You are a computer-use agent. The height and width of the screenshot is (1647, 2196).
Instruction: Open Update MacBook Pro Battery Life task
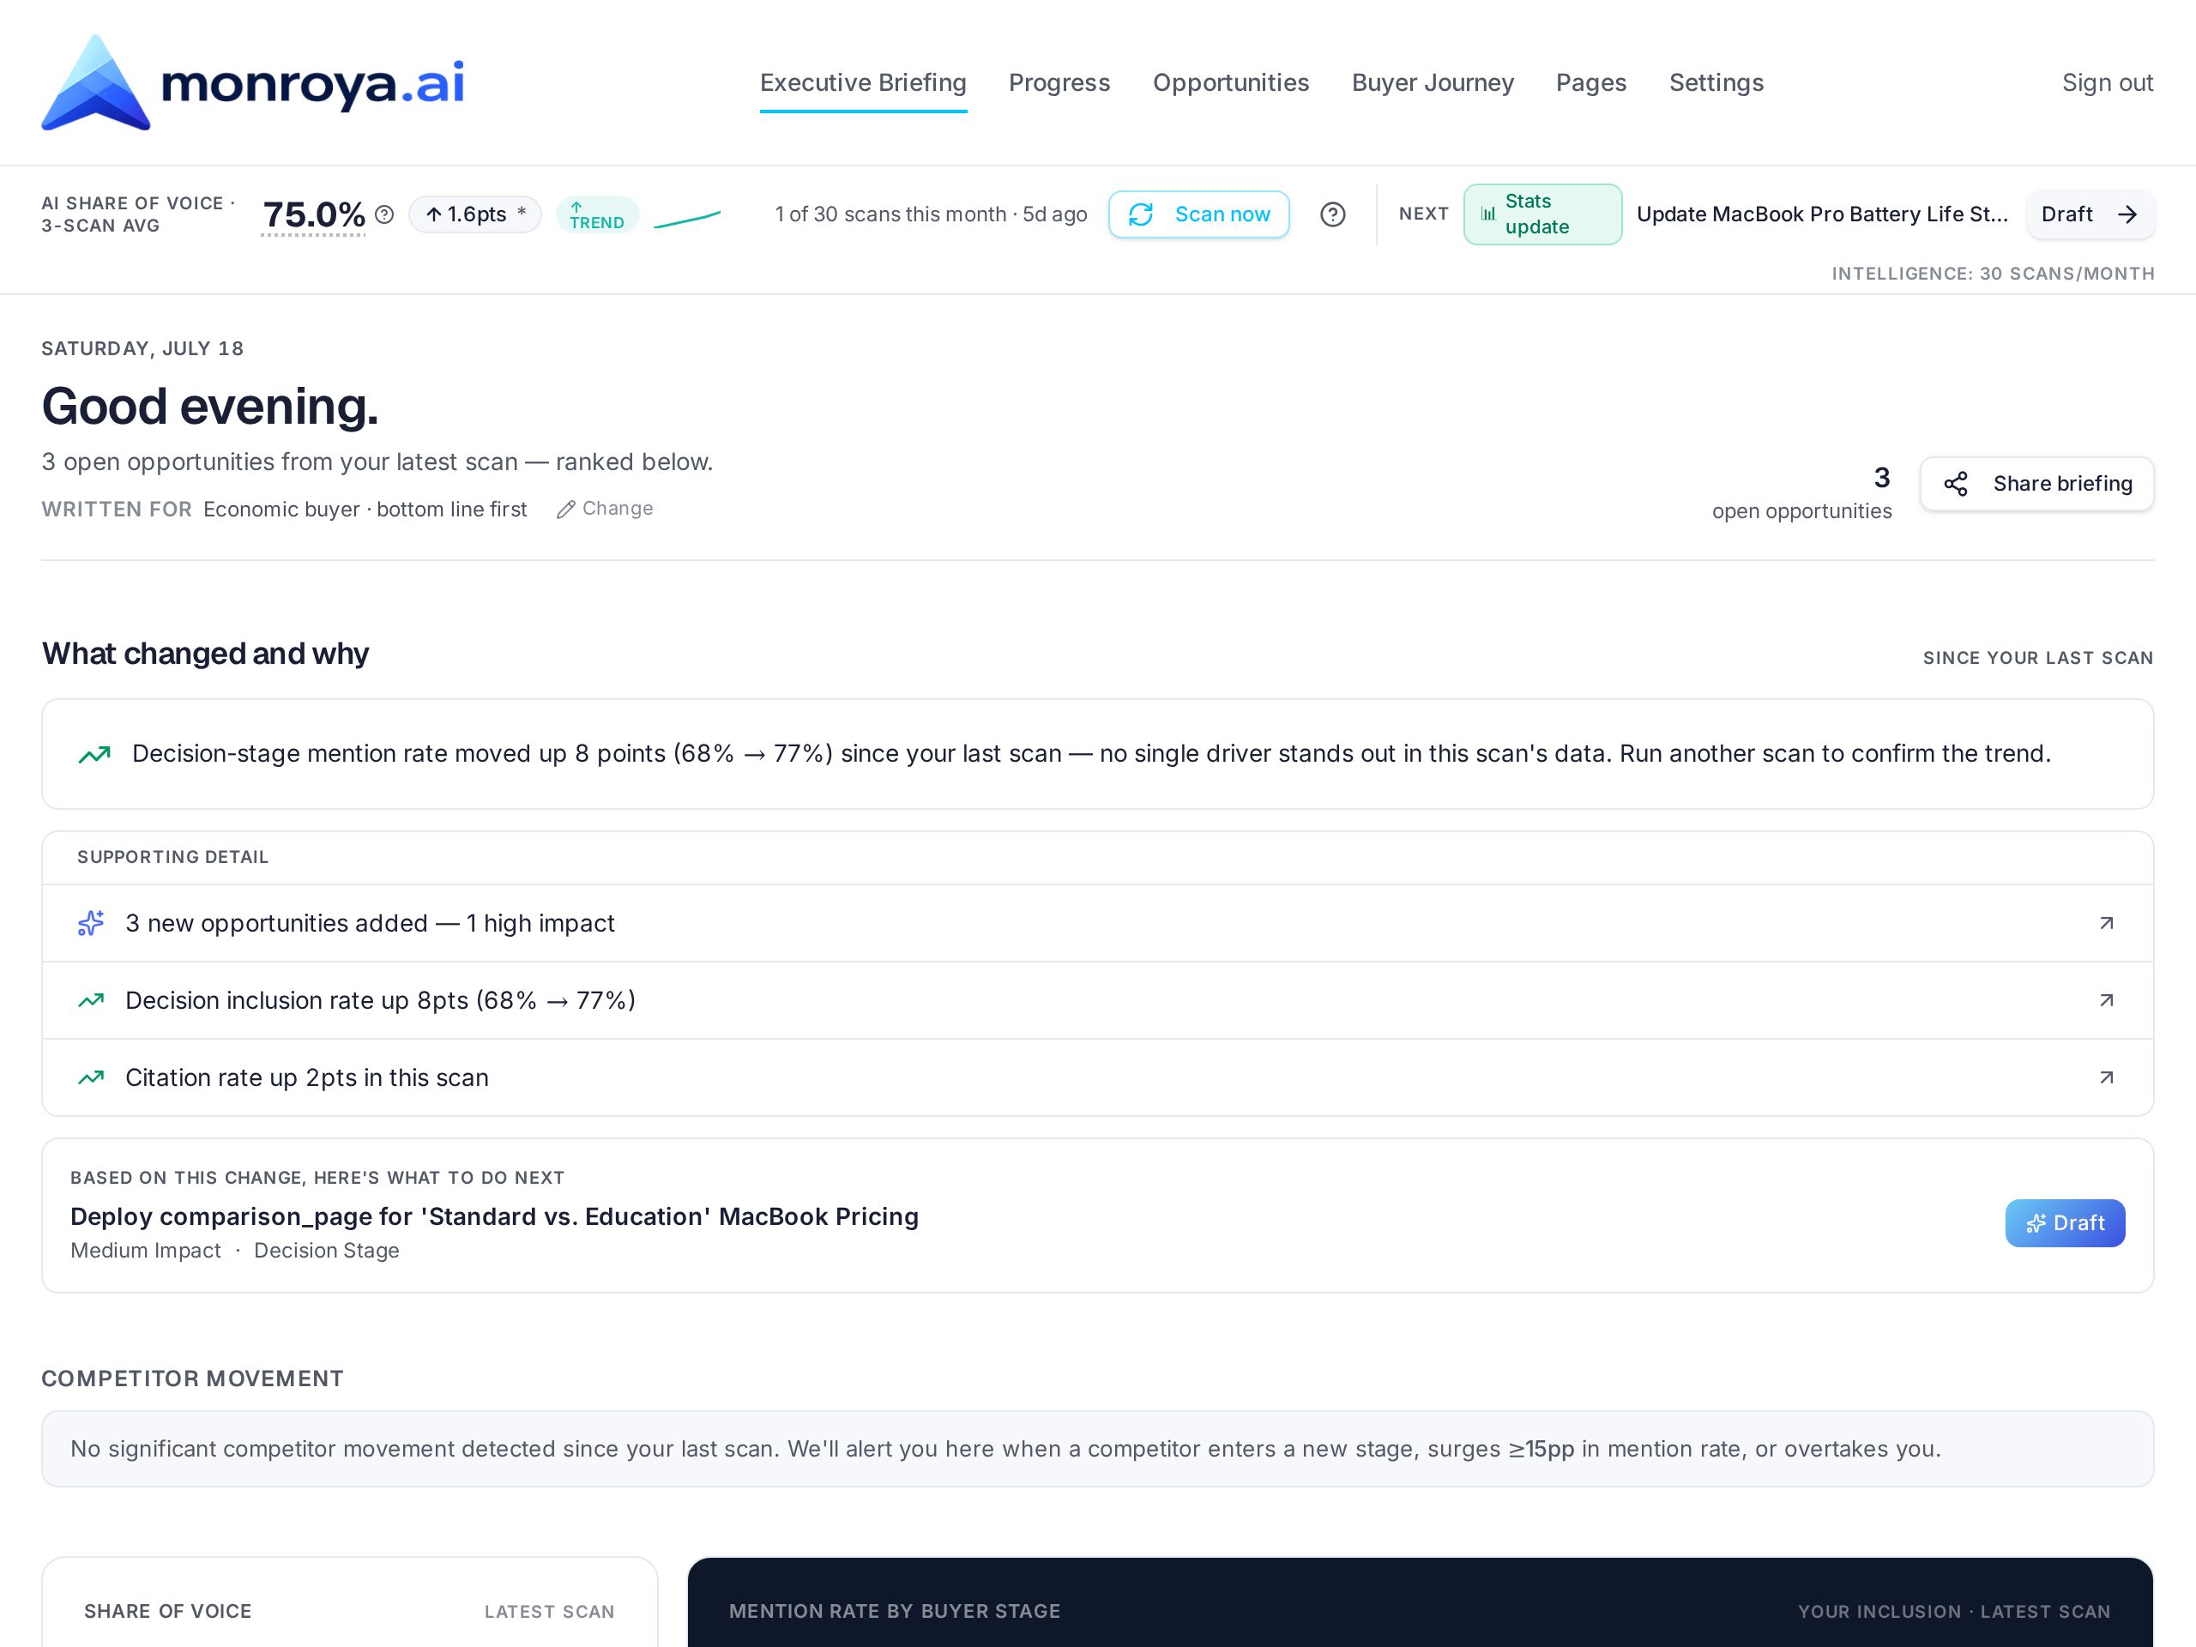pos(1822,214)
